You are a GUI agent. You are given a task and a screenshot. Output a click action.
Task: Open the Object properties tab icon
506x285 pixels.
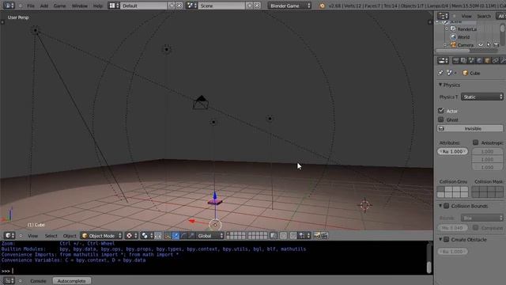coord(487,60)
